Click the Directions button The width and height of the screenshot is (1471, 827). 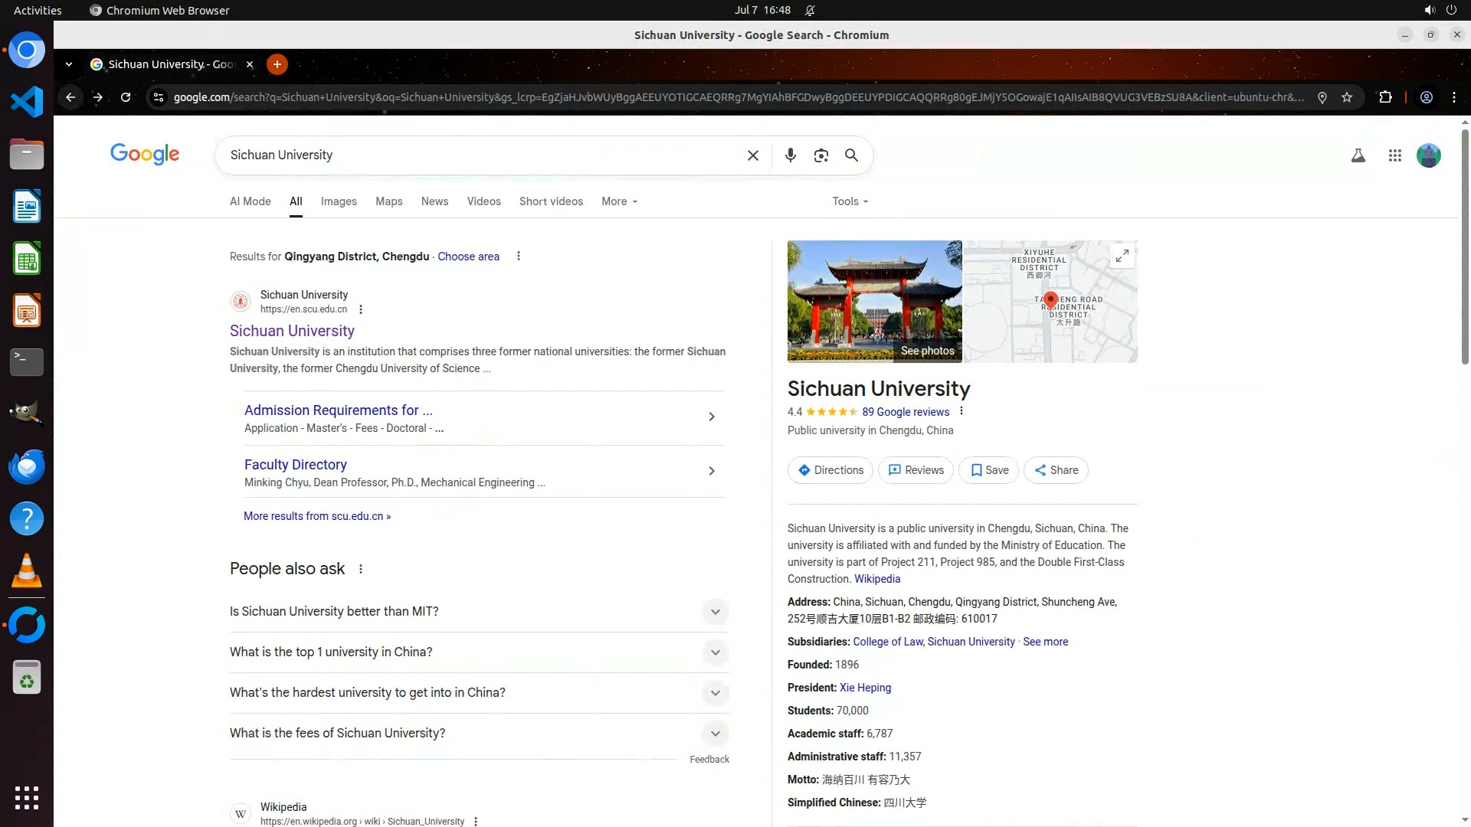pyautogui.click(x=830, y=470)
